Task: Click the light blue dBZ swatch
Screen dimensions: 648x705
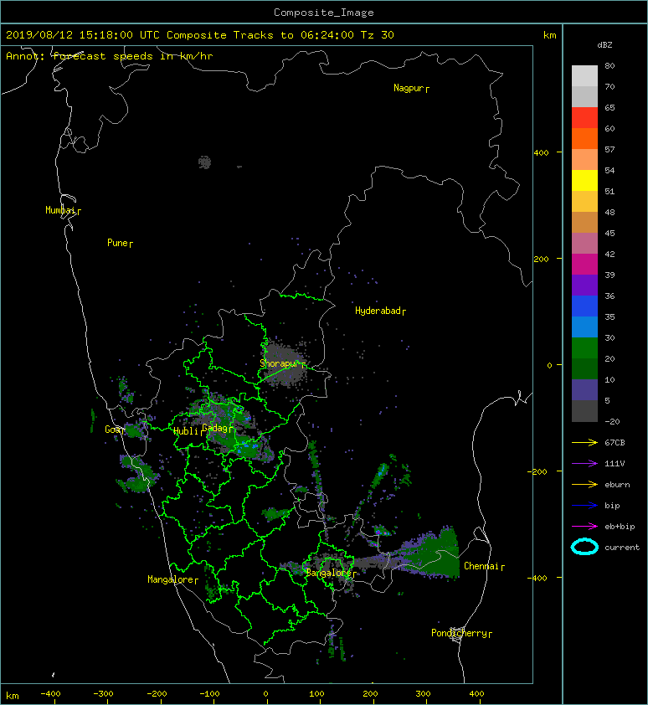Action: tap(584, 327)
